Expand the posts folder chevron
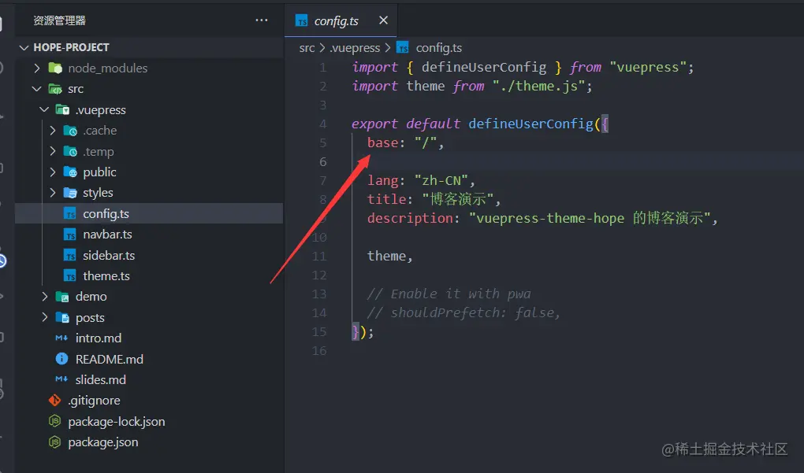Image resolution: width=804 pixels, height=473 pixels. 45,317
